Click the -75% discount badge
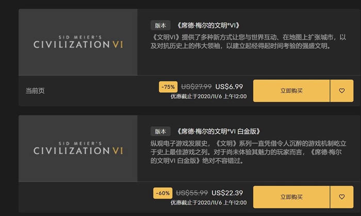 (168, 87)
